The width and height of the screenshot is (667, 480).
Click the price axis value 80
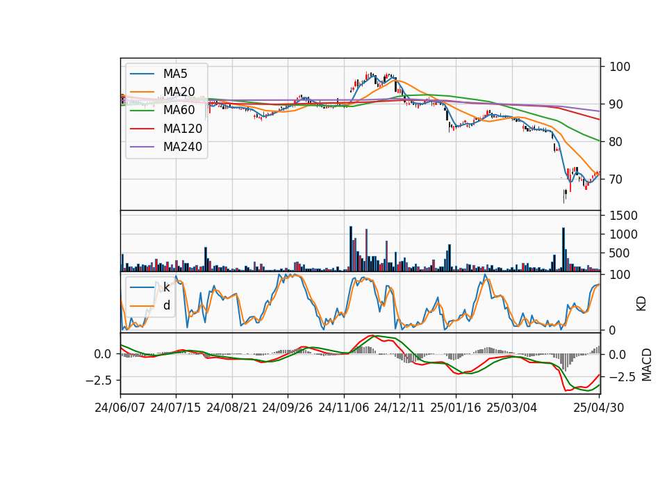coord(616,142)
